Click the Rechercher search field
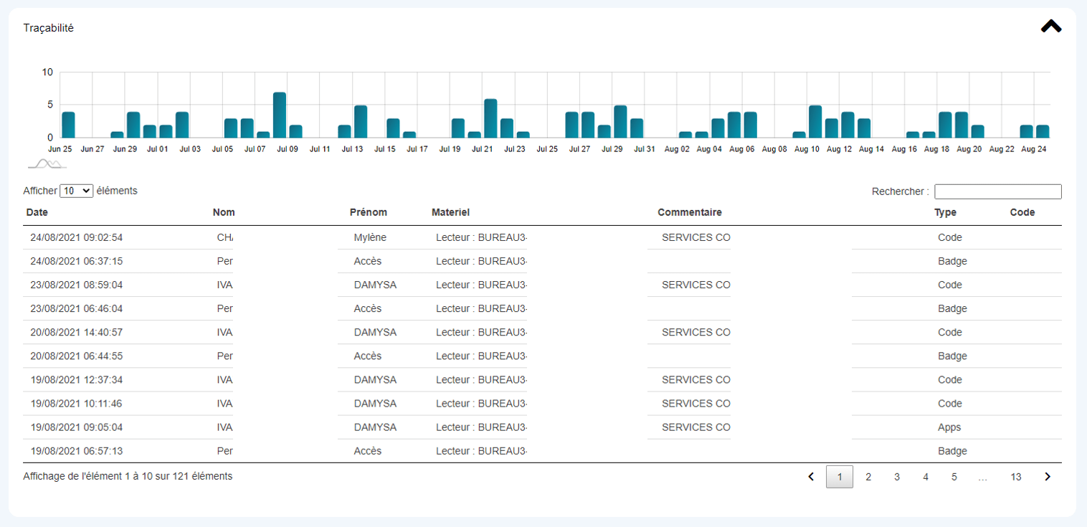 tap(997, 191)
